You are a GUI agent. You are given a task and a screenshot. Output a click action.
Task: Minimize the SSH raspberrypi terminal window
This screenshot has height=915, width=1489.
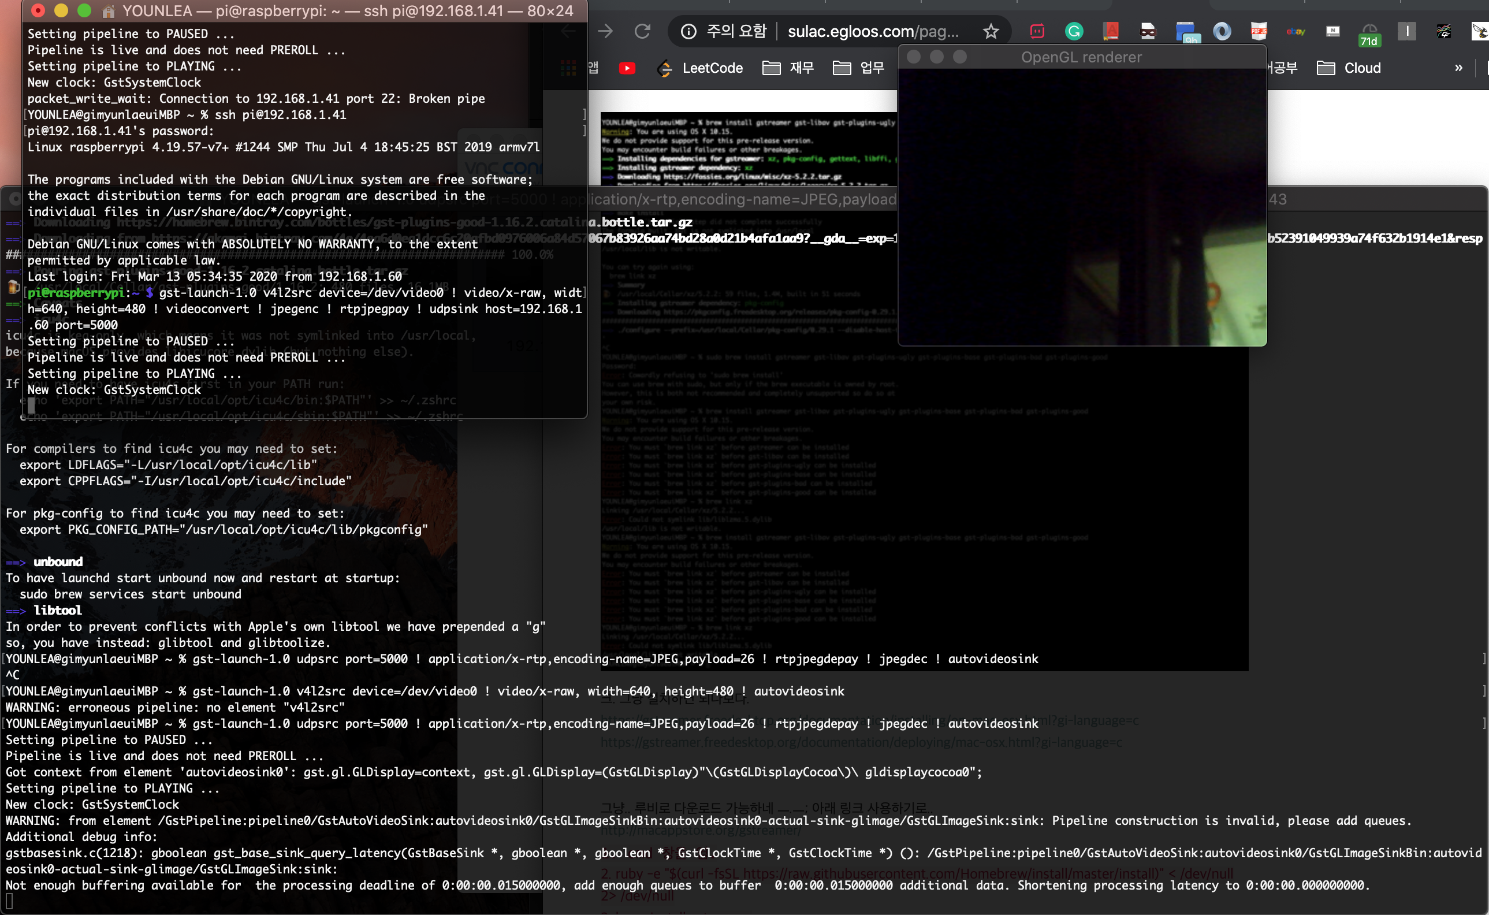tap(61, 10)
